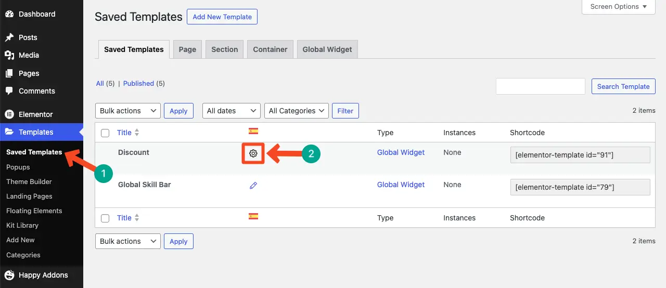Click shortcode field with id 79
Screen dimensions: 666x288
pos(580,187)
